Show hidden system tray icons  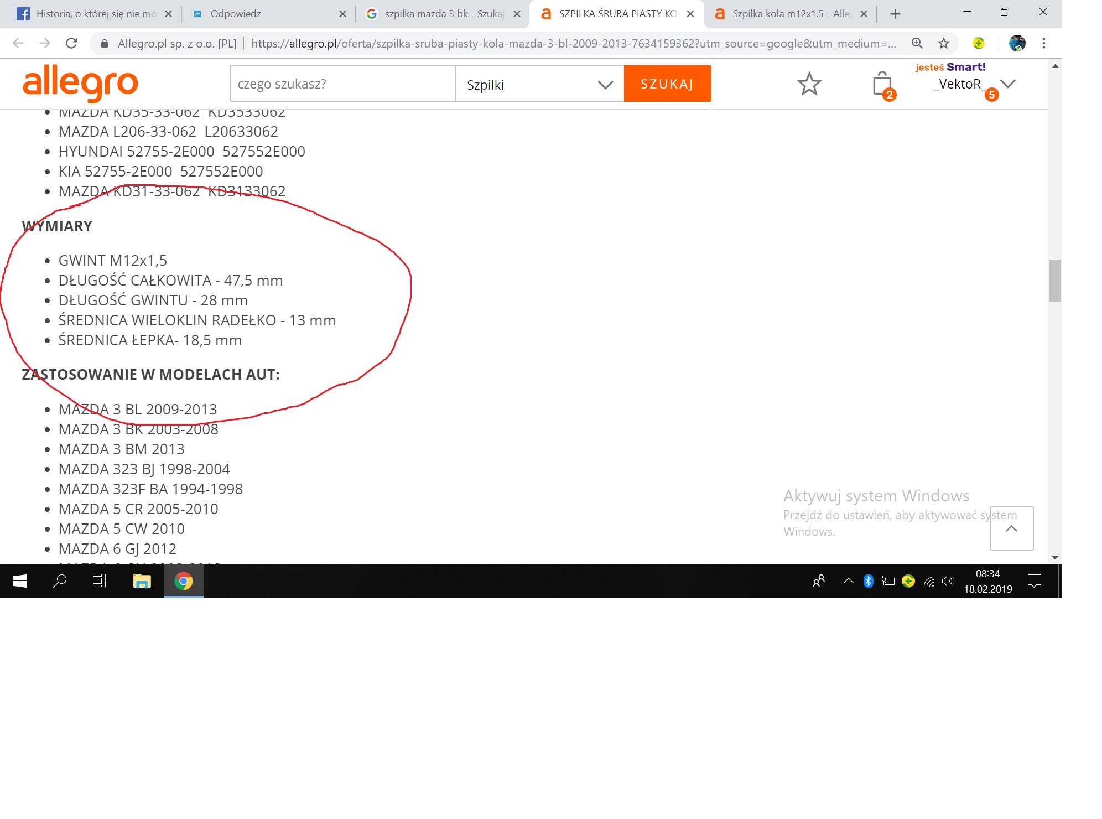tap(848, 581)
